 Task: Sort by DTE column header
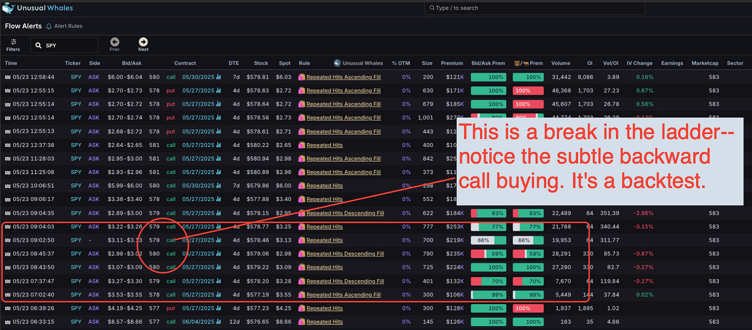pyautogui.click(x=234, y=63)
